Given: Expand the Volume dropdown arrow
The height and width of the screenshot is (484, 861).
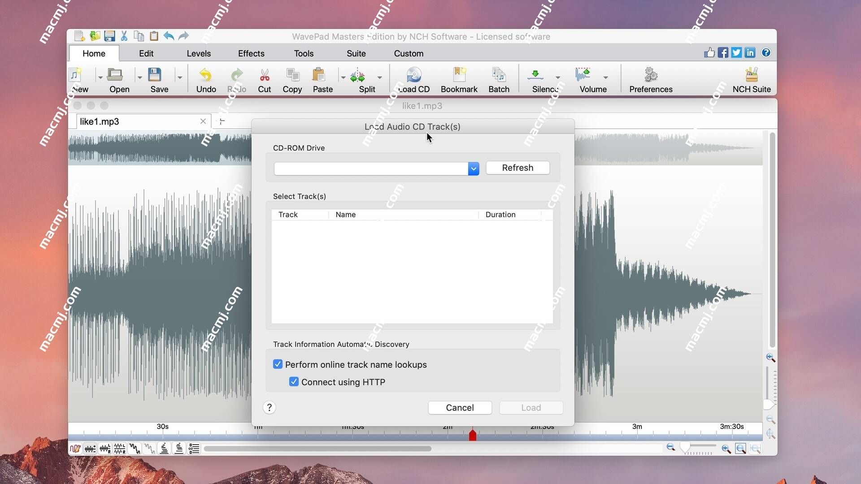Looking at the screenshot, I should tap(605, 78).
